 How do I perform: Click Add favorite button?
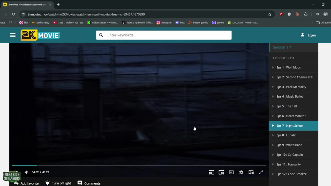tap(26, 183)
